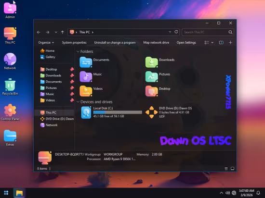Click the change view layout icon

point(207,43)
